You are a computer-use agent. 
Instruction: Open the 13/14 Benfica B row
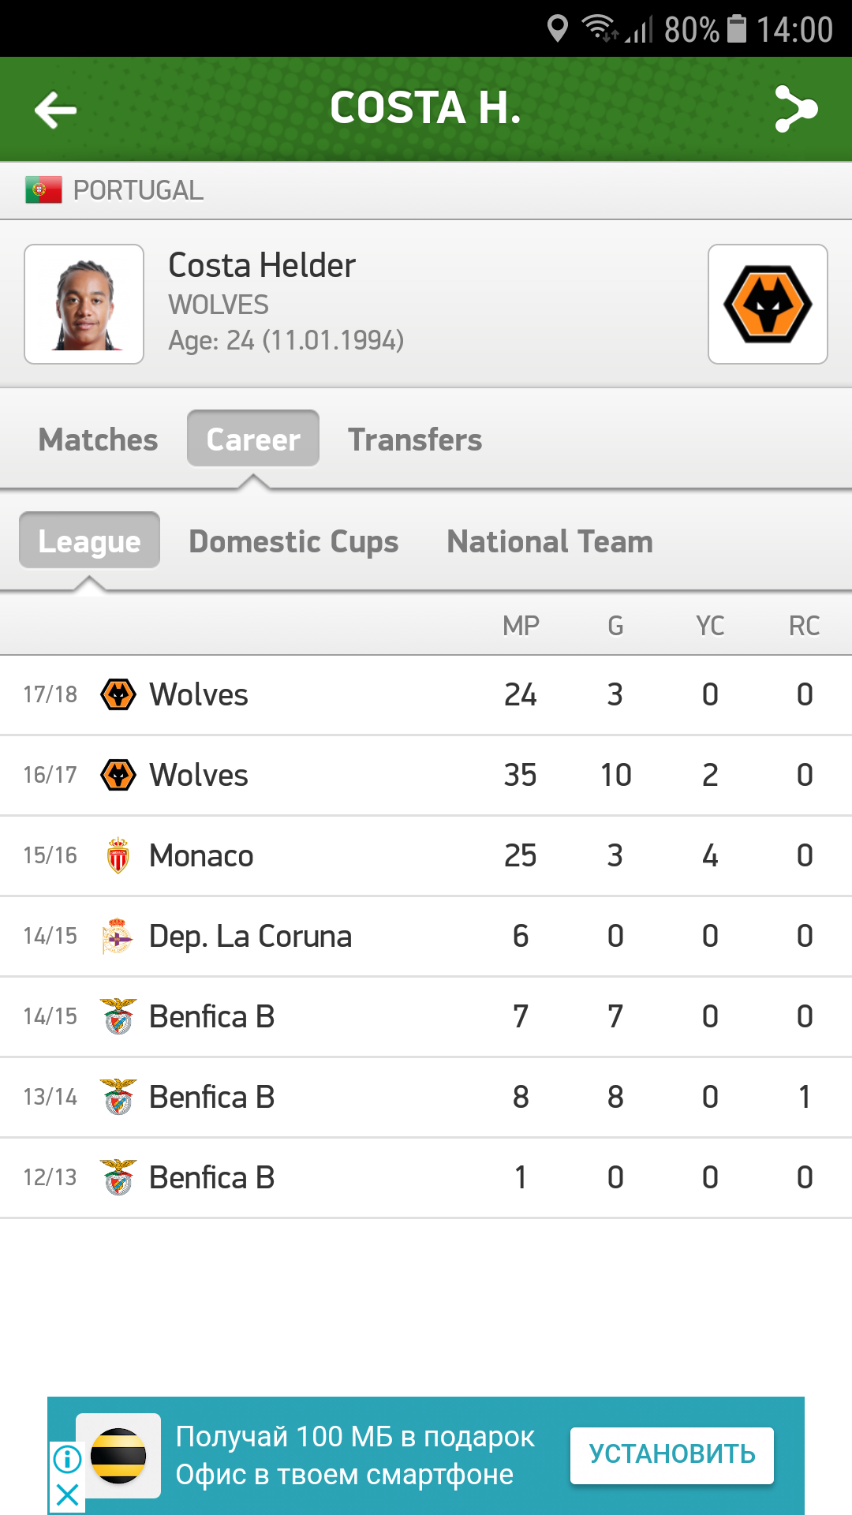pos(426,1097)
